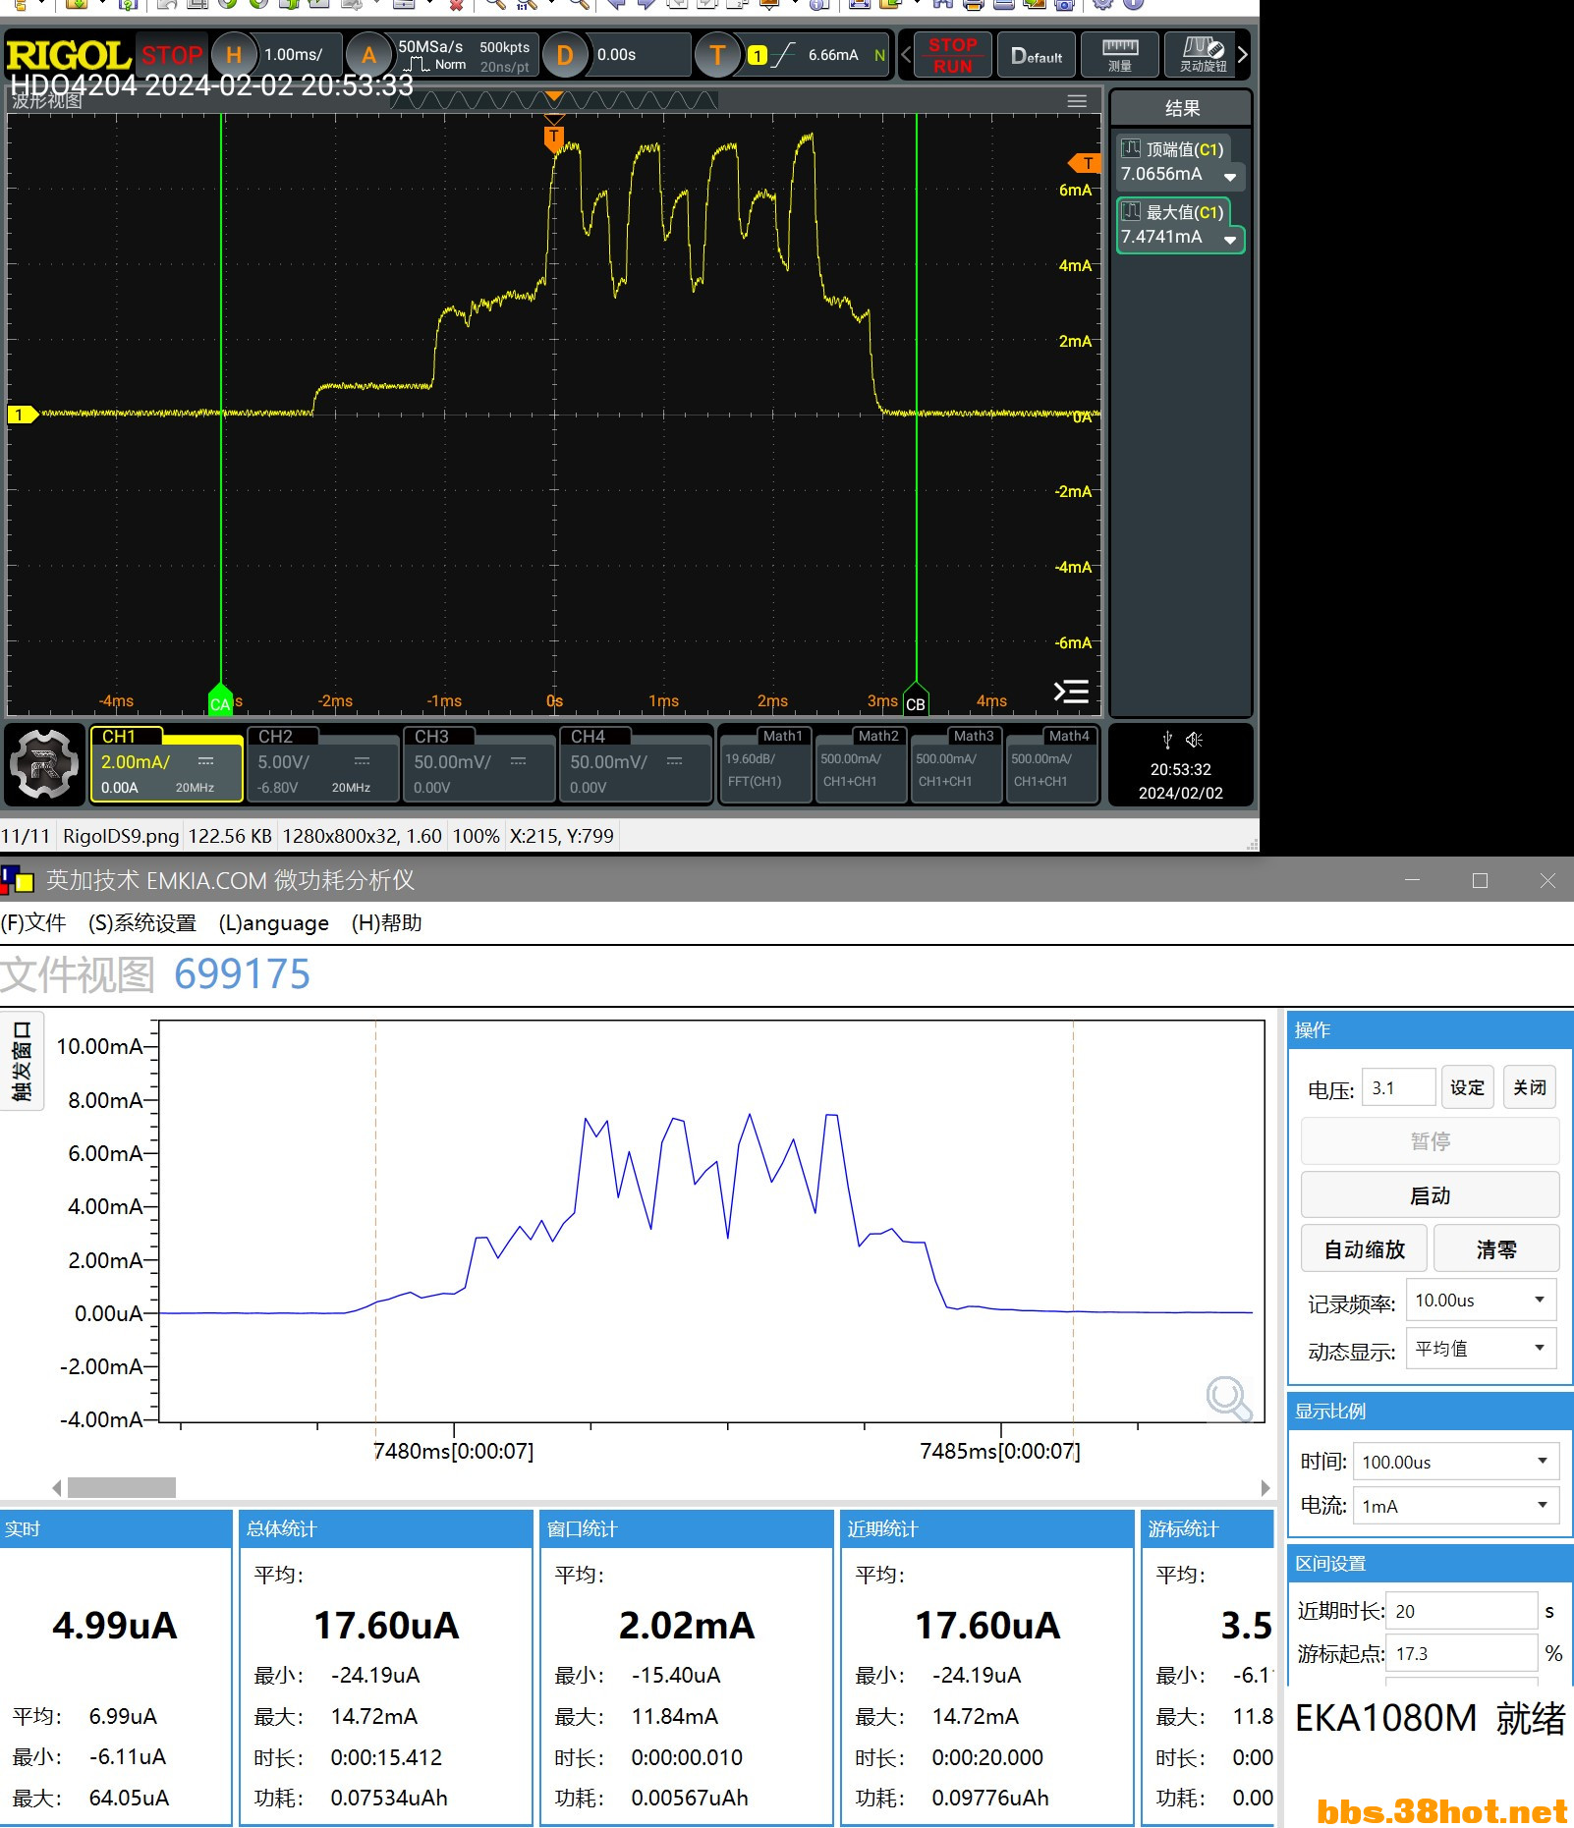Expand the 最大值(C1) result dropdown arrow
1574x1828 pixels.
[x=1230, y=240]
